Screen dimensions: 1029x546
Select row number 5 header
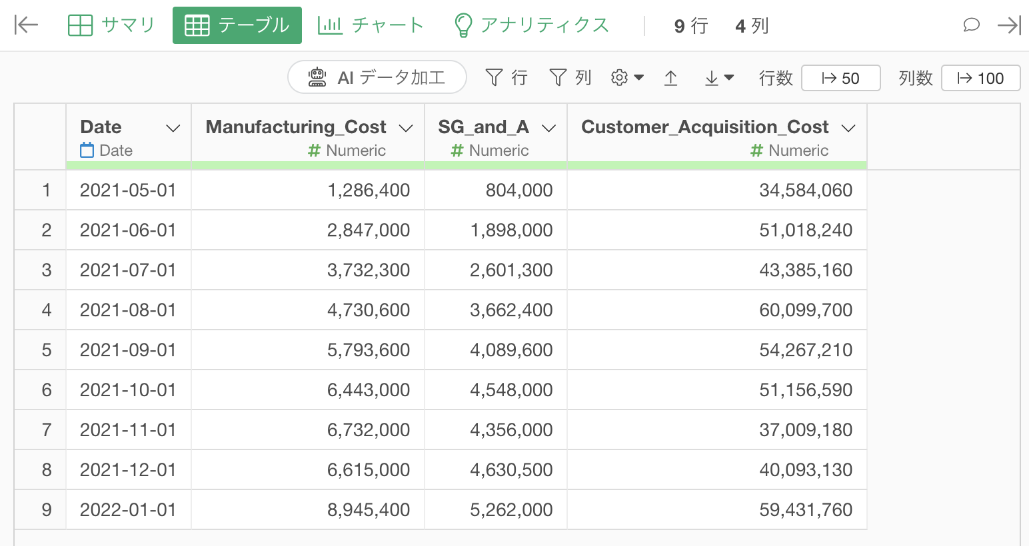click(40, 350)
